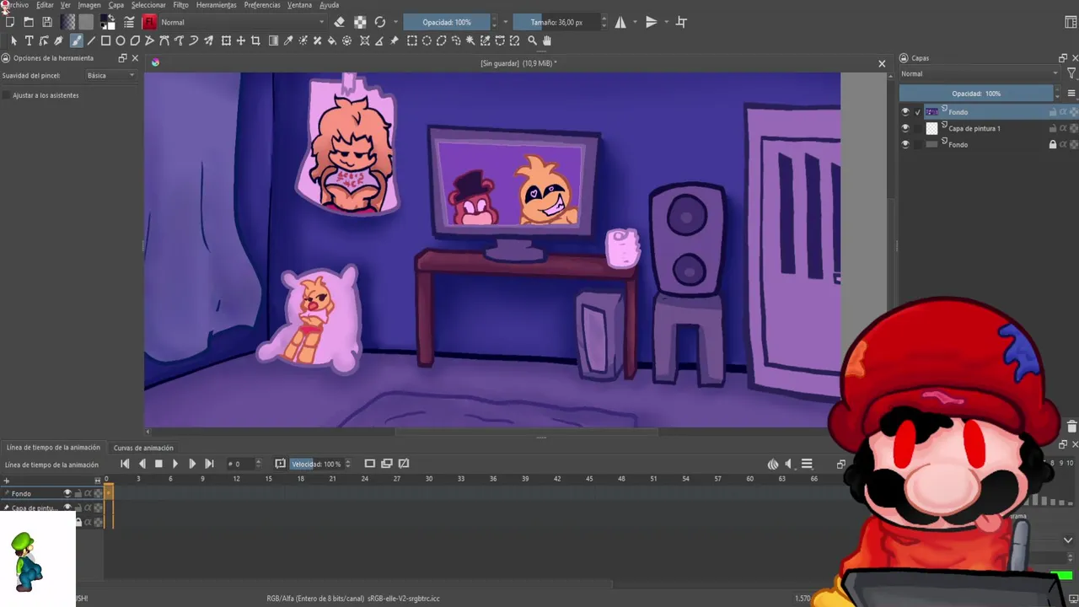Open the toolbar brush blending mode dropdown
The height and width of the screenshot is (607, 1079).
click(x=242, y=22)
